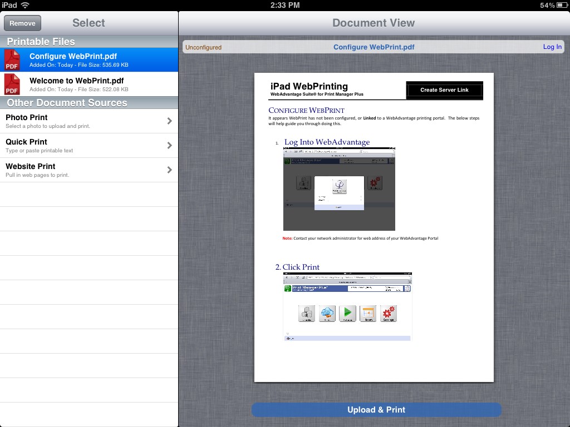Tap the Upload & Print button
570x427 pixels.
tap(376, 410)
